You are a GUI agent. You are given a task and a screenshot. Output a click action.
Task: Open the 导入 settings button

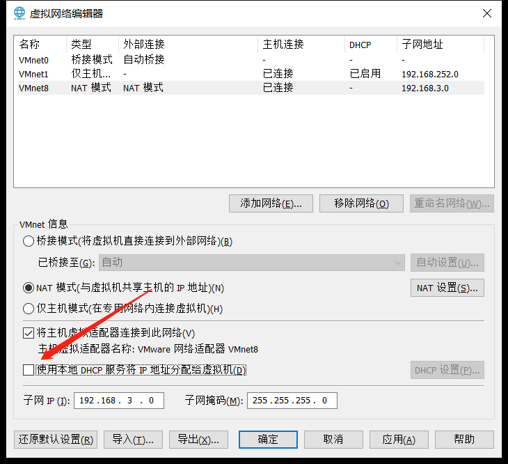pyautogui.click(x=133, y=440)
